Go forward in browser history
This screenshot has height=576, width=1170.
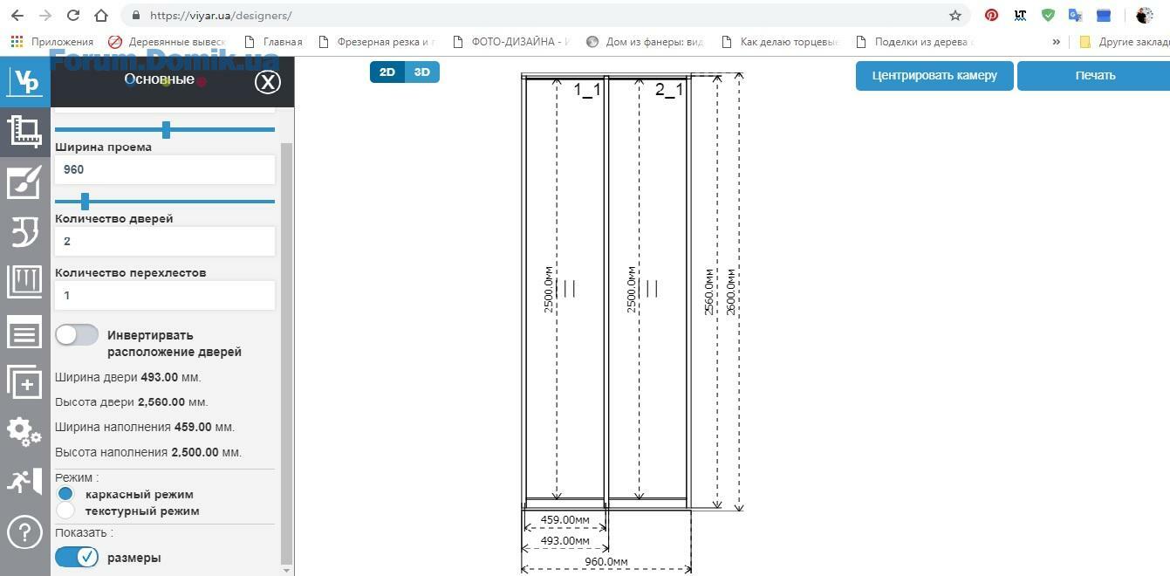(45, 16)
